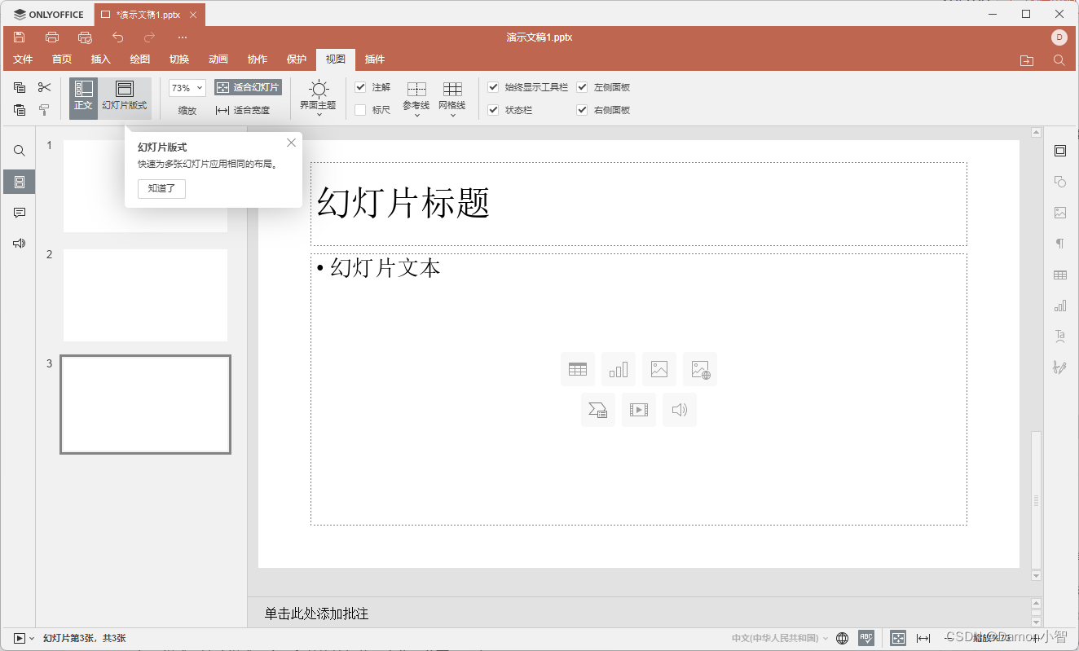The width and height of the screenshot is (1079, 651).
Task: Select slide 2 thumbnail
Action: click(146, 295)
